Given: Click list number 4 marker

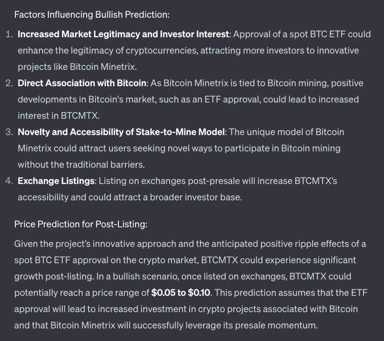Looking at the screenshot, I should tap(9, 181).
